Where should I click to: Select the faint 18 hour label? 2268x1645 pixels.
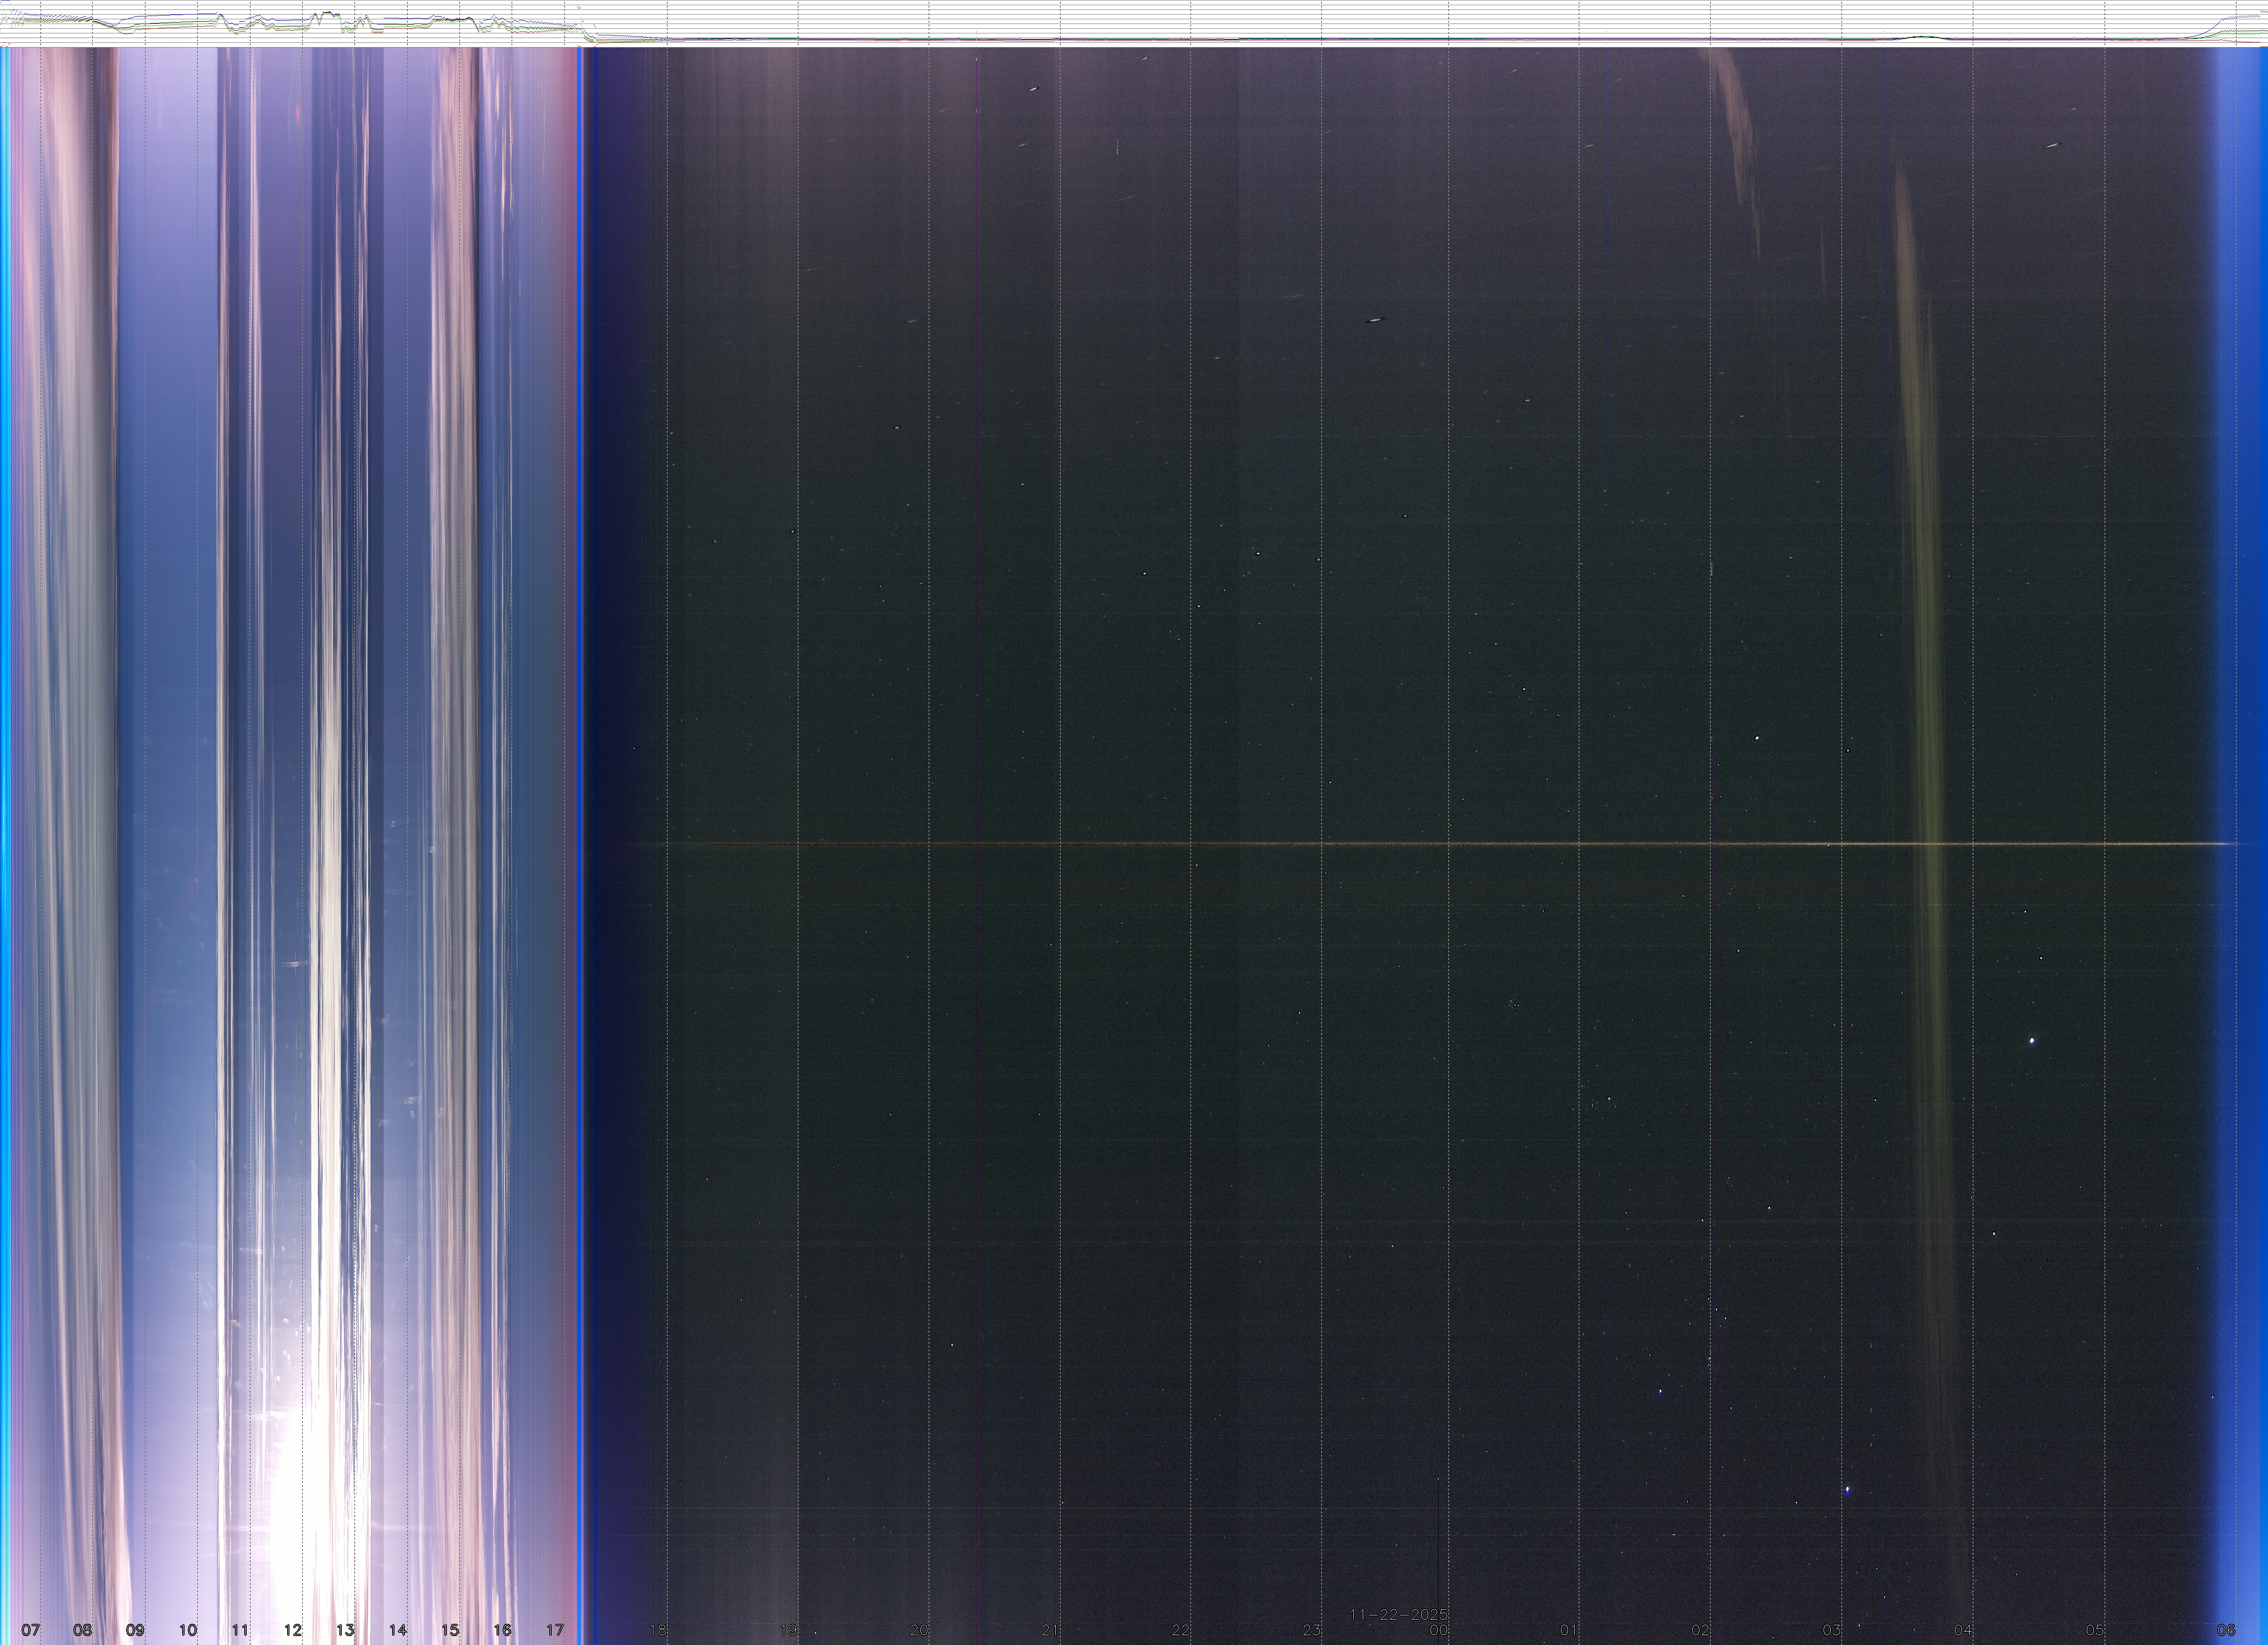tap(658, 1630)
